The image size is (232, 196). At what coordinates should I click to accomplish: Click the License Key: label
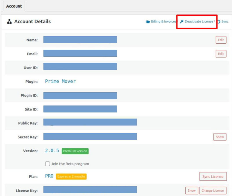(x=27, y=191)
